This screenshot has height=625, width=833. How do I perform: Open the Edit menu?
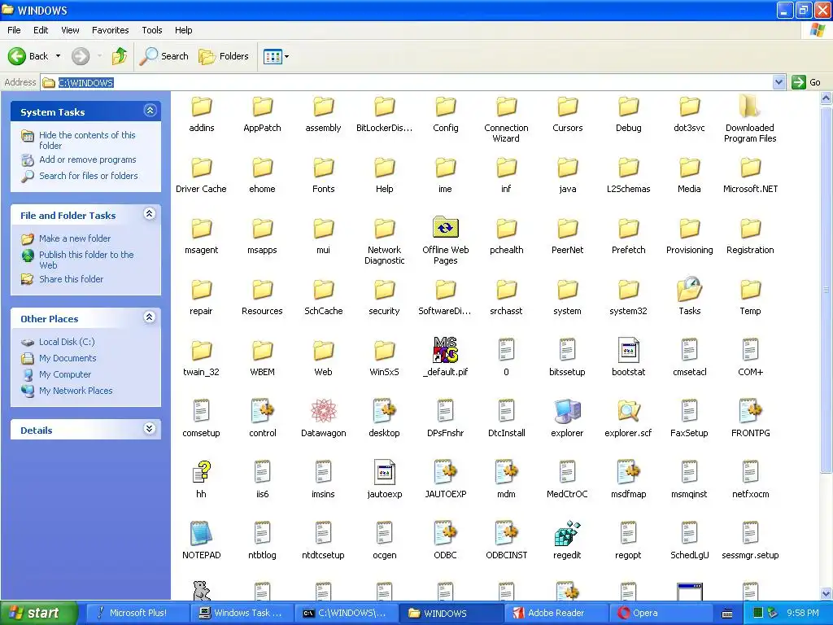pyautogui.click(x=41, y=30)
